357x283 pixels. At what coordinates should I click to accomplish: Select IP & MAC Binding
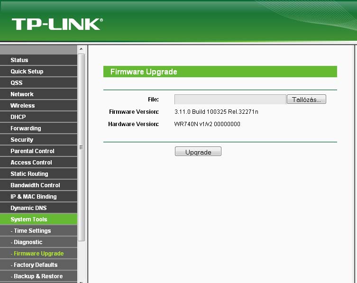pyautogui.click(x=38, y=196)
